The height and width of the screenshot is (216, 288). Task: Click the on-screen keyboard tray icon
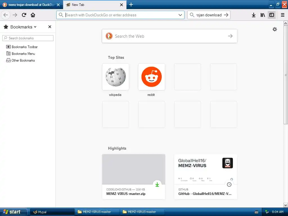256,212
